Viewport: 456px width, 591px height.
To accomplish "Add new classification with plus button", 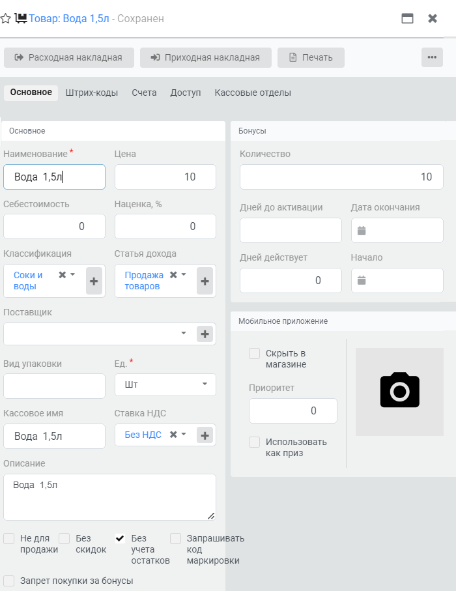I will point(94,281).
